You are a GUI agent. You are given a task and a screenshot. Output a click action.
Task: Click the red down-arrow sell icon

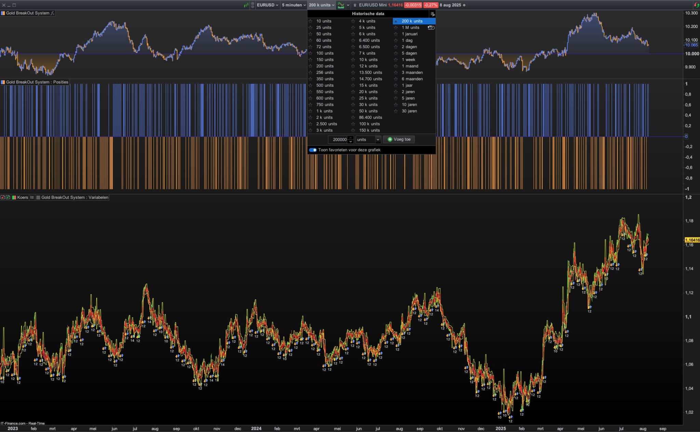click(x=3, y=198)
